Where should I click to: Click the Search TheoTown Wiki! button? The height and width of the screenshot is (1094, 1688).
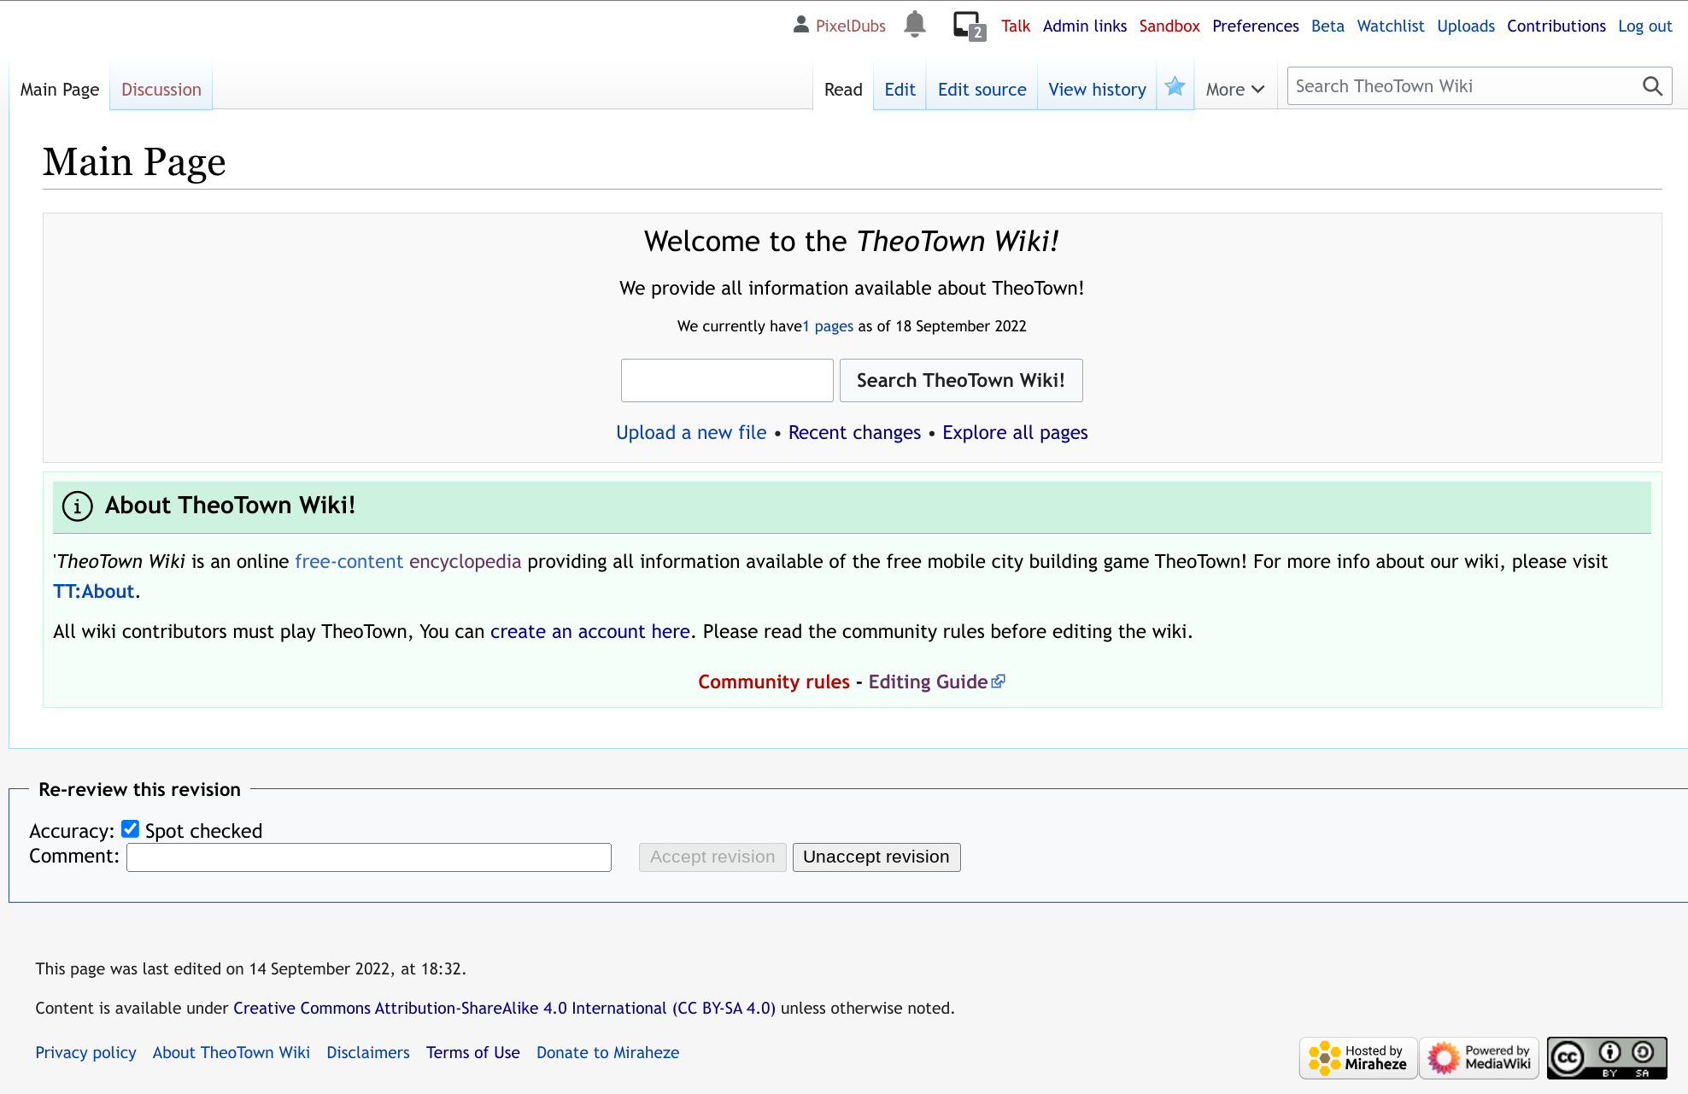coord(961,380)
